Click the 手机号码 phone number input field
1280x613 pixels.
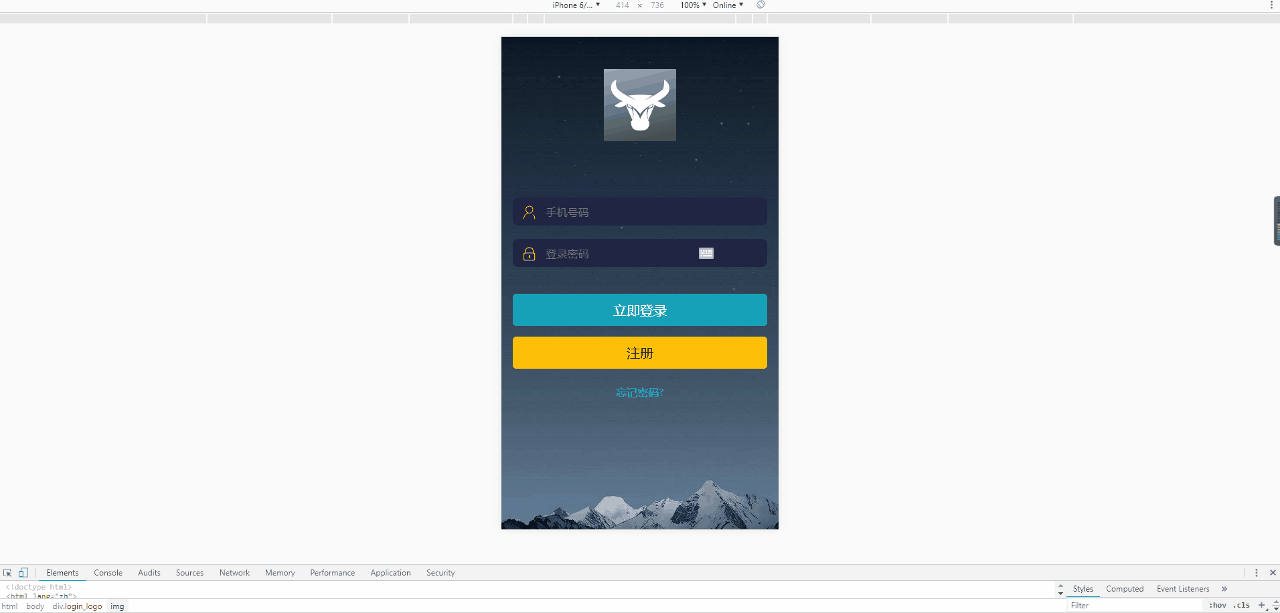tap(649, 212)
